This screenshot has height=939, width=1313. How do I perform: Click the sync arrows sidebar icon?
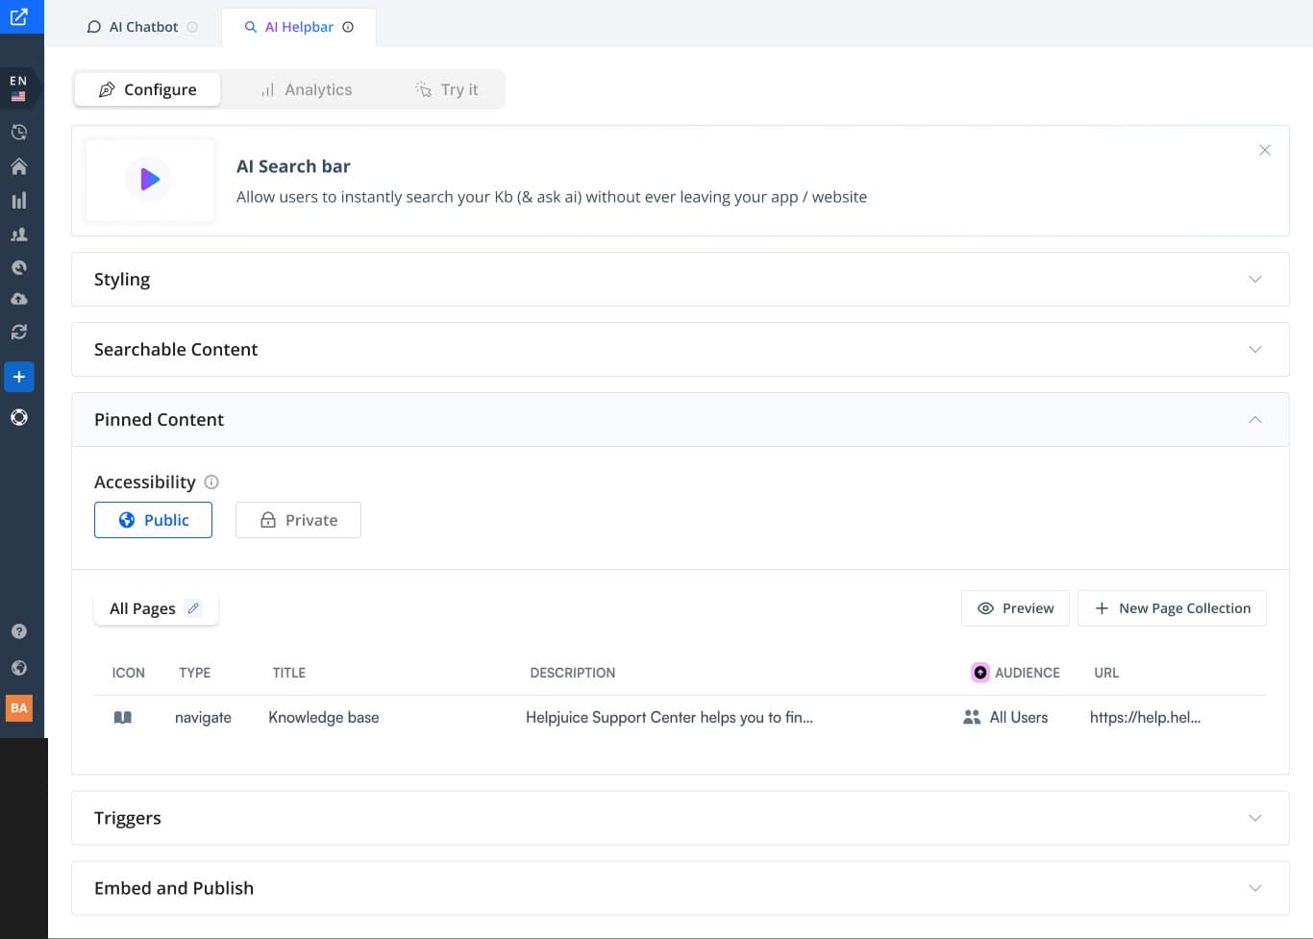[x=18, y=333]
